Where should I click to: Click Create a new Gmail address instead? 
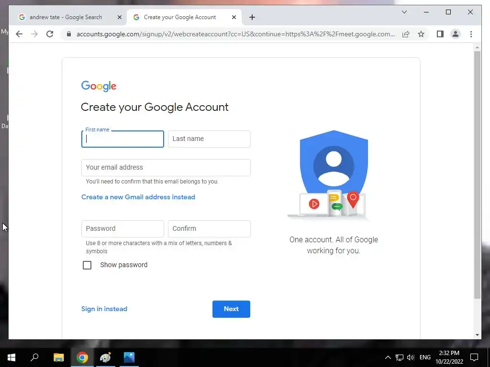pos(138,197)
